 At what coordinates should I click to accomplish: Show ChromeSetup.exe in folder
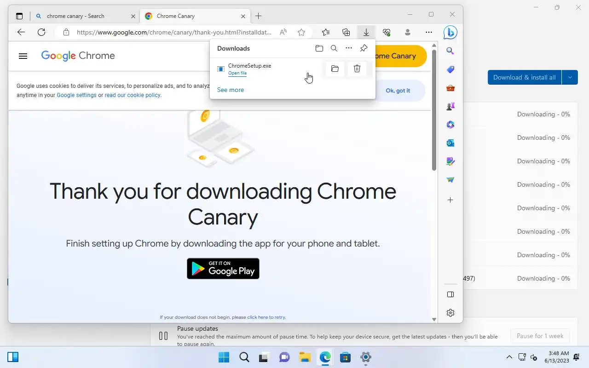tap(335, 69)
